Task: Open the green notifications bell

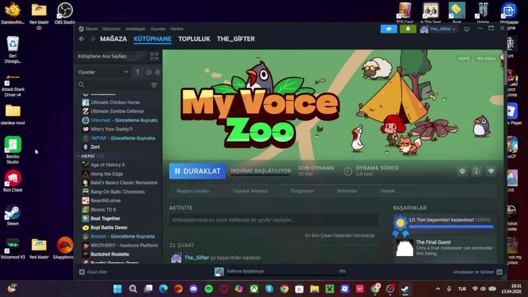Action: (x=408, y=29)
